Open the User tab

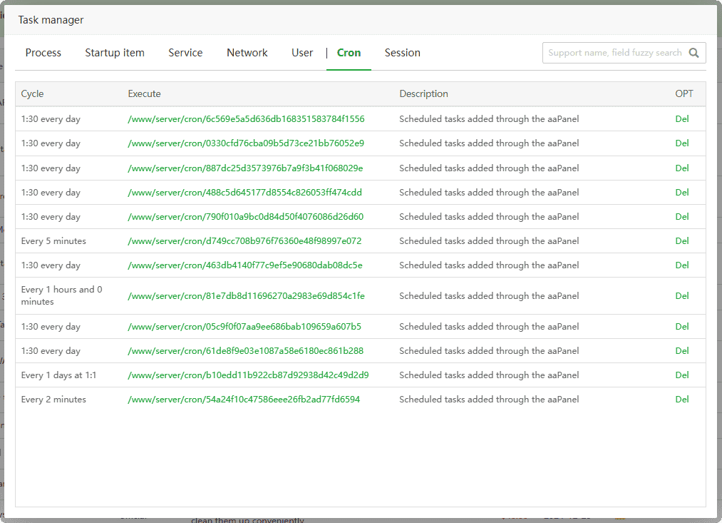click(x=302, y=53)
